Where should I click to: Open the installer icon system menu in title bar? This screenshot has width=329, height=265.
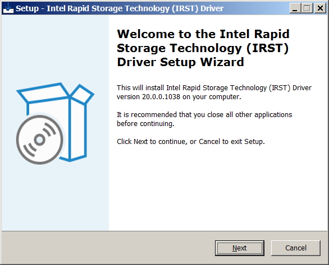click(8, 8)
